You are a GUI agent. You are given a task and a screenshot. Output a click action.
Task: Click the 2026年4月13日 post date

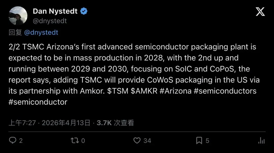(66, 123)
